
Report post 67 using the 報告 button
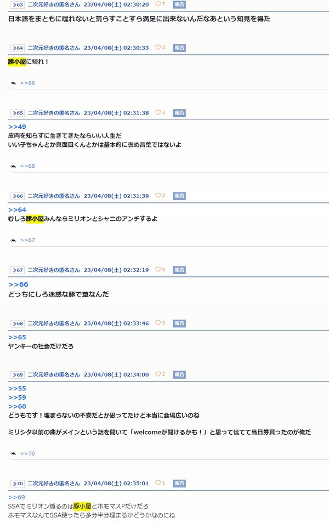point(179,270)
